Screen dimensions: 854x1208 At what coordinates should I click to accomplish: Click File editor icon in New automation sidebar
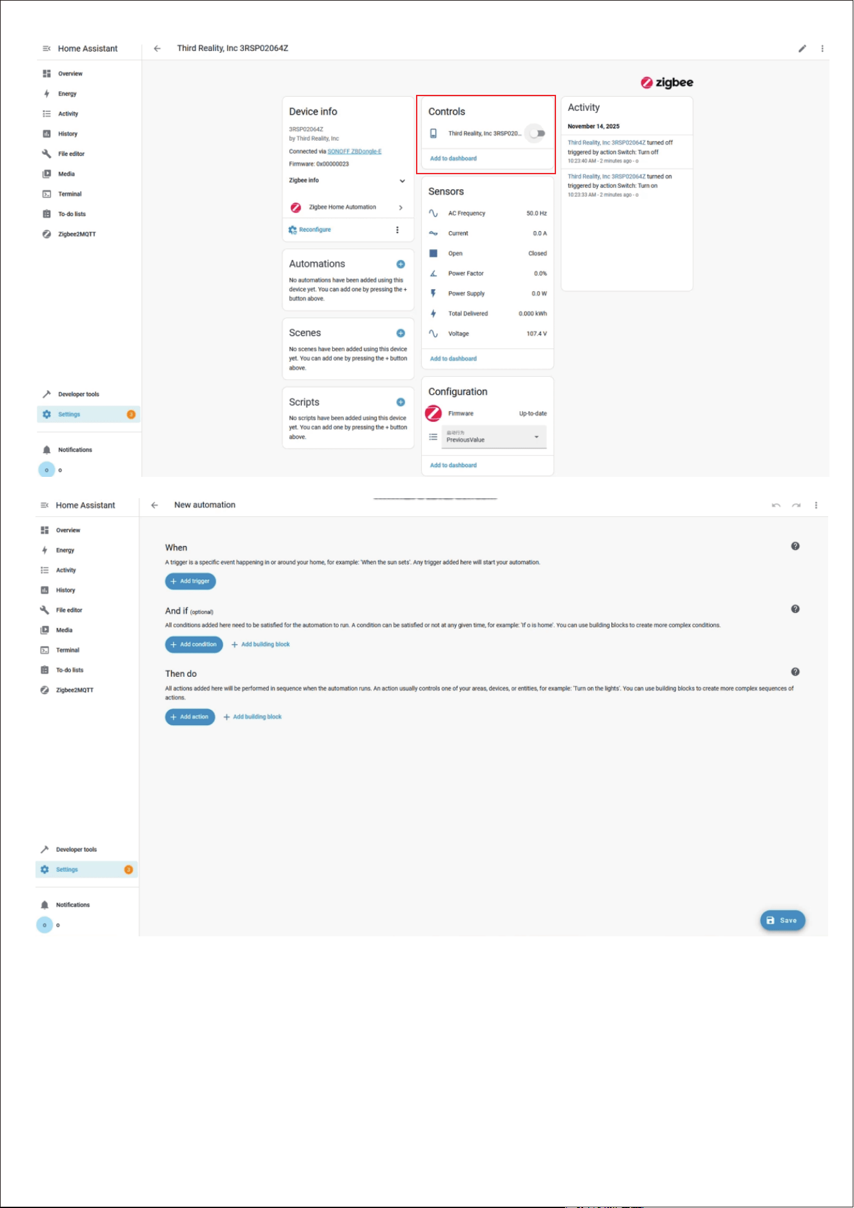tap(45, 610)
